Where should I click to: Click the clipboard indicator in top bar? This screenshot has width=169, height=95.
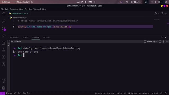(127, 2)
